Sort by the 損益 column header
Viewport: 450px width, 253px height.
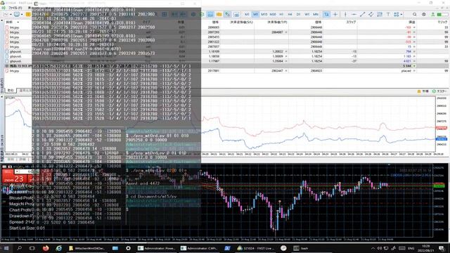click(411, 22)
